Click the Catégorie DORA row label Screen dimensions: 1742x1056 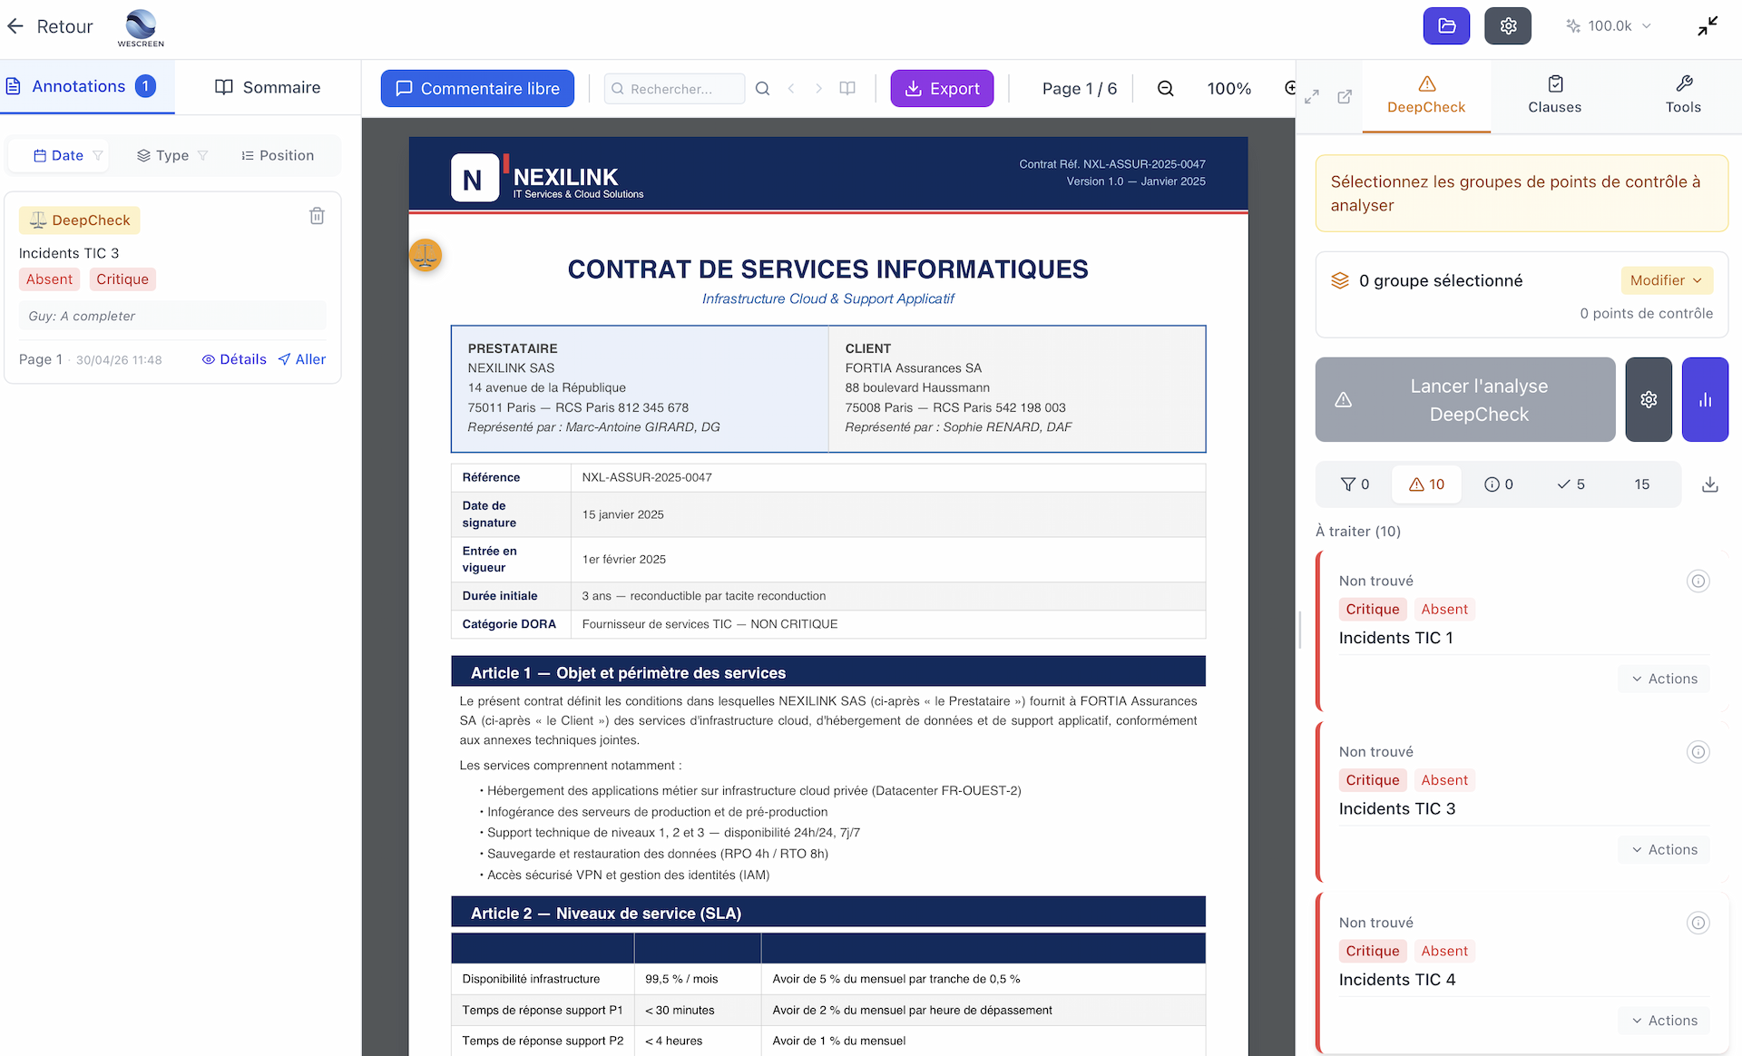(509, 624)
